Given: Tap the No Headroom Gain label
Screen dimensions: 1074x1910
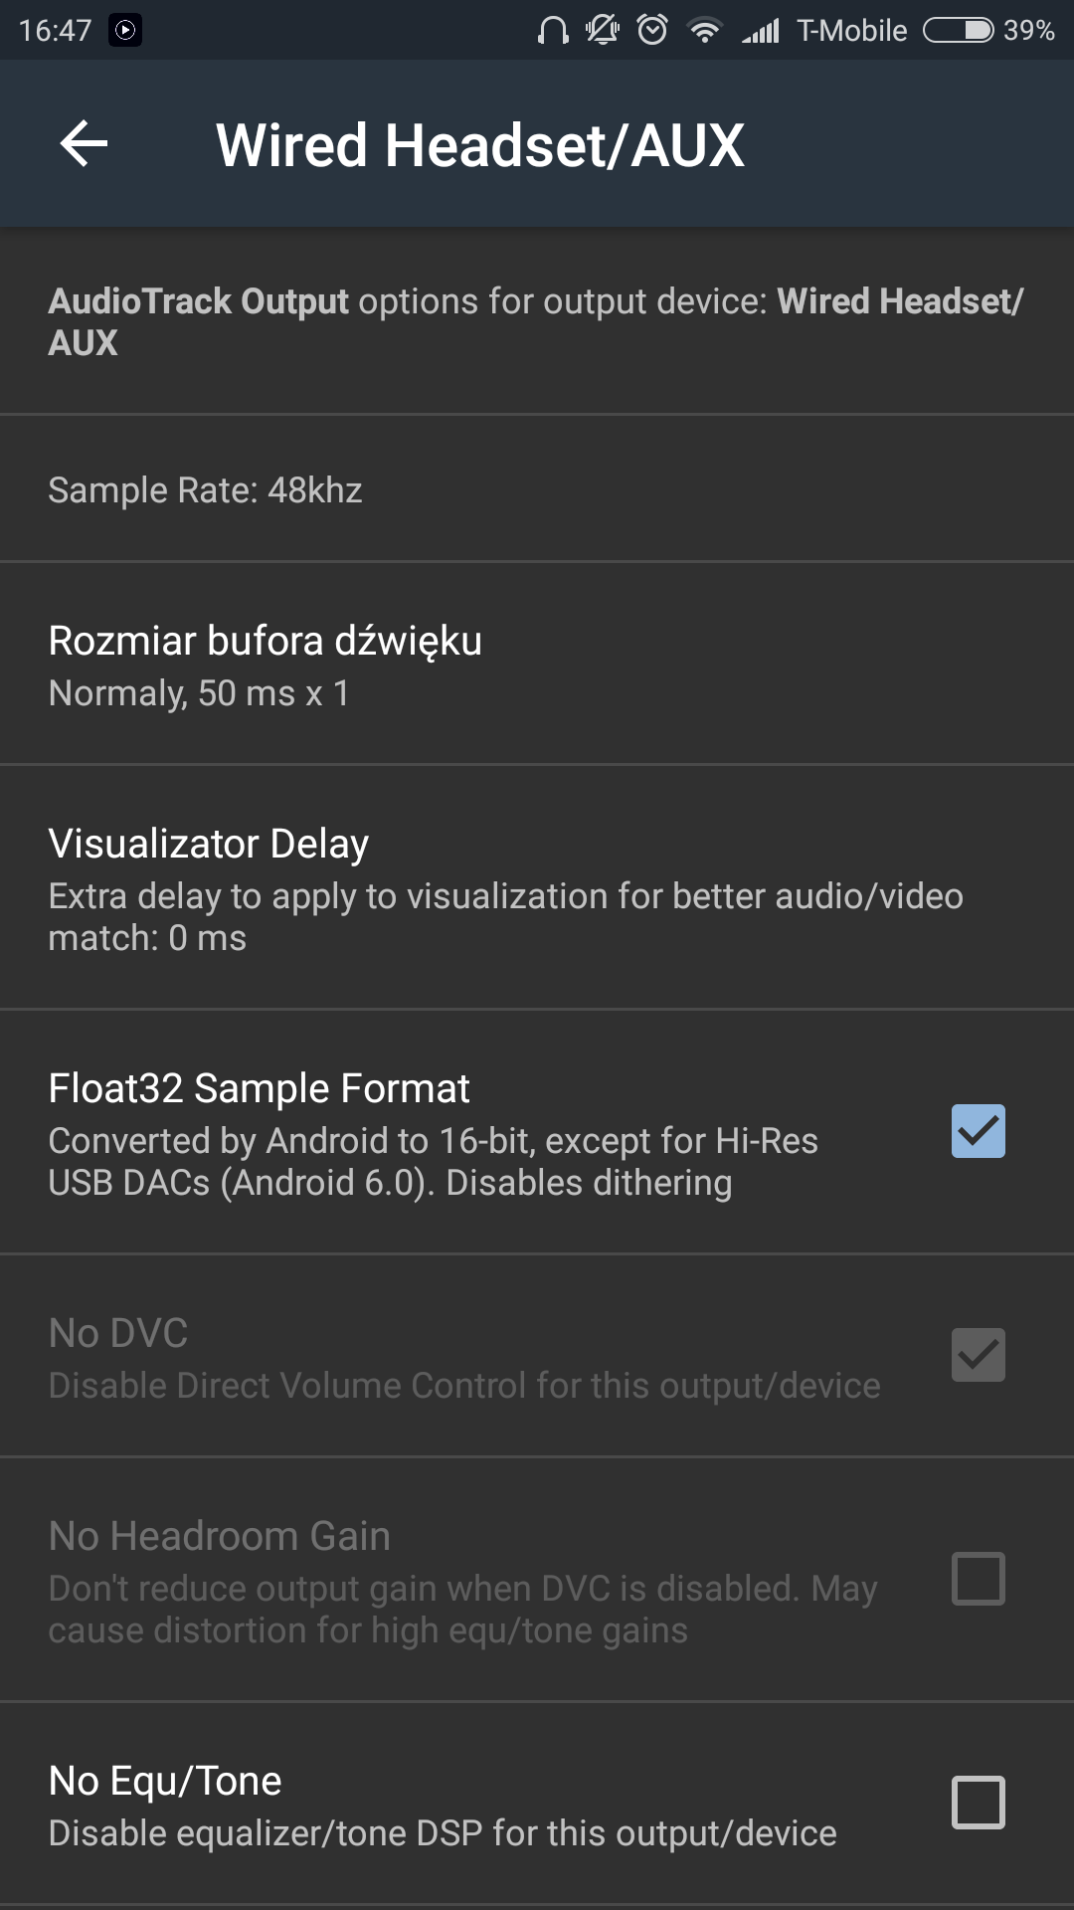Looking at the screenshot, I should pos(219,1536).
